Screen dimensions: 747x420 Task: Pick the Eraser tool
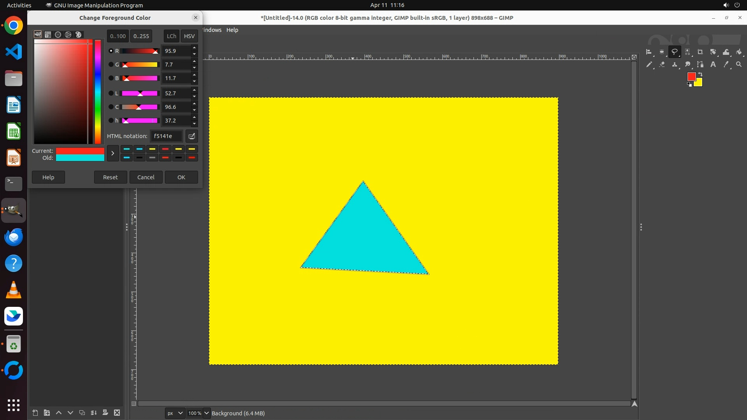pyautogui.click(x=662, y=65)
